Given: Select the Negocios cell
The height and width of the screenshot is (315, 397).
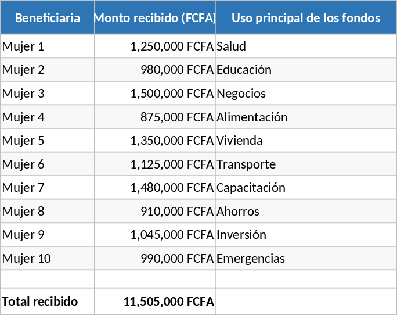Looking at the screenshot, I should point(305,94).
